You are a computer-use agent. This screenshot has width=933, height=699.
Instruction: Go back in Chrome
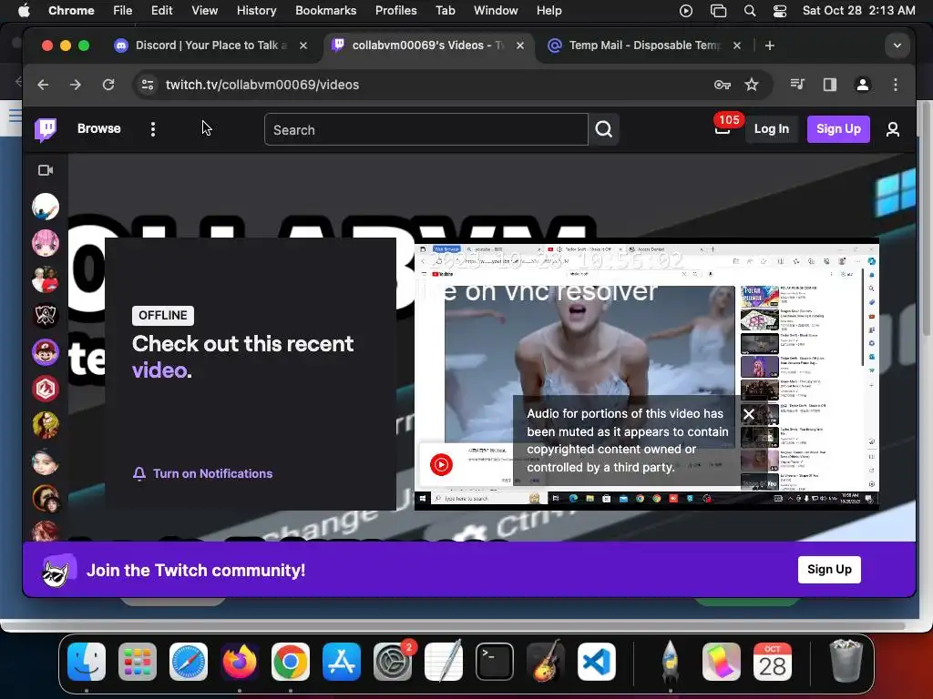43,85
